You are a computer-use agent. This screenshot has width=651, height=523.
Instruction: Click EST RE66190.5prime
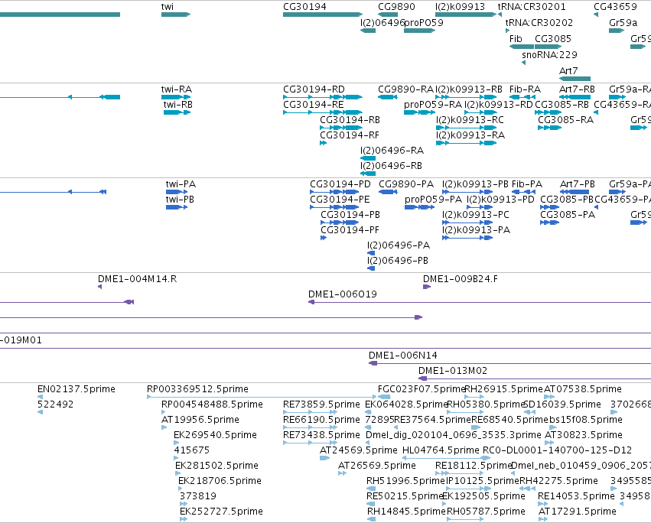[321, 420]
